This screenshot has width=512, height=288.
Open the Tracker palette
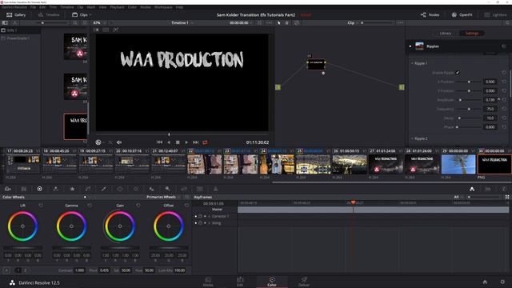pos(136,189)
